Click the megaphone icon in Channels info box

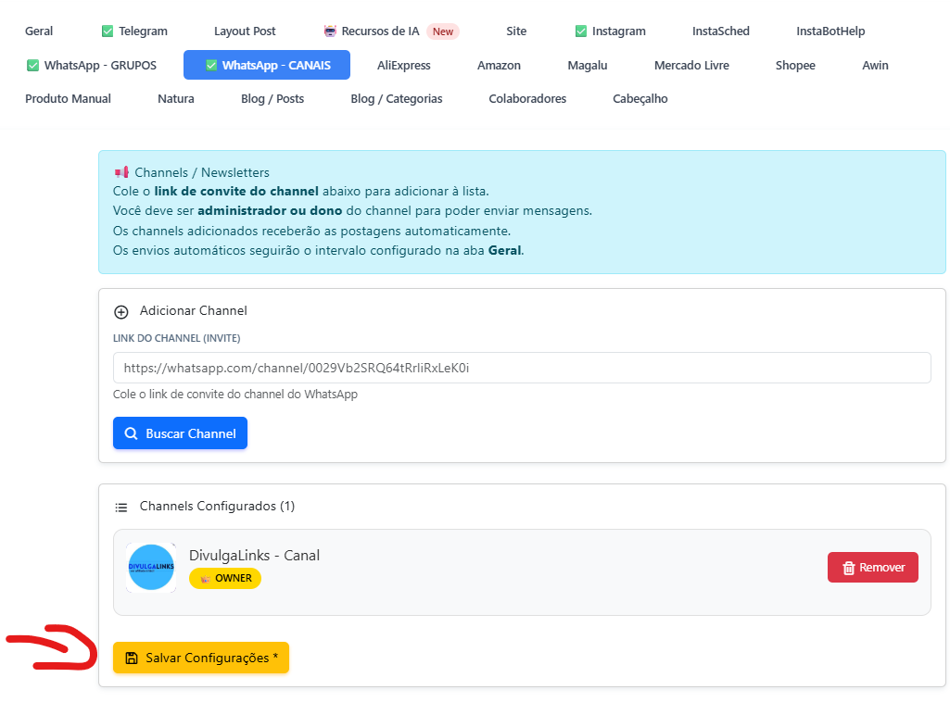click(120, 172)
